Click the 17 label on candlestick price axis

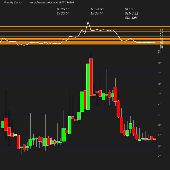tap(159, 156)
